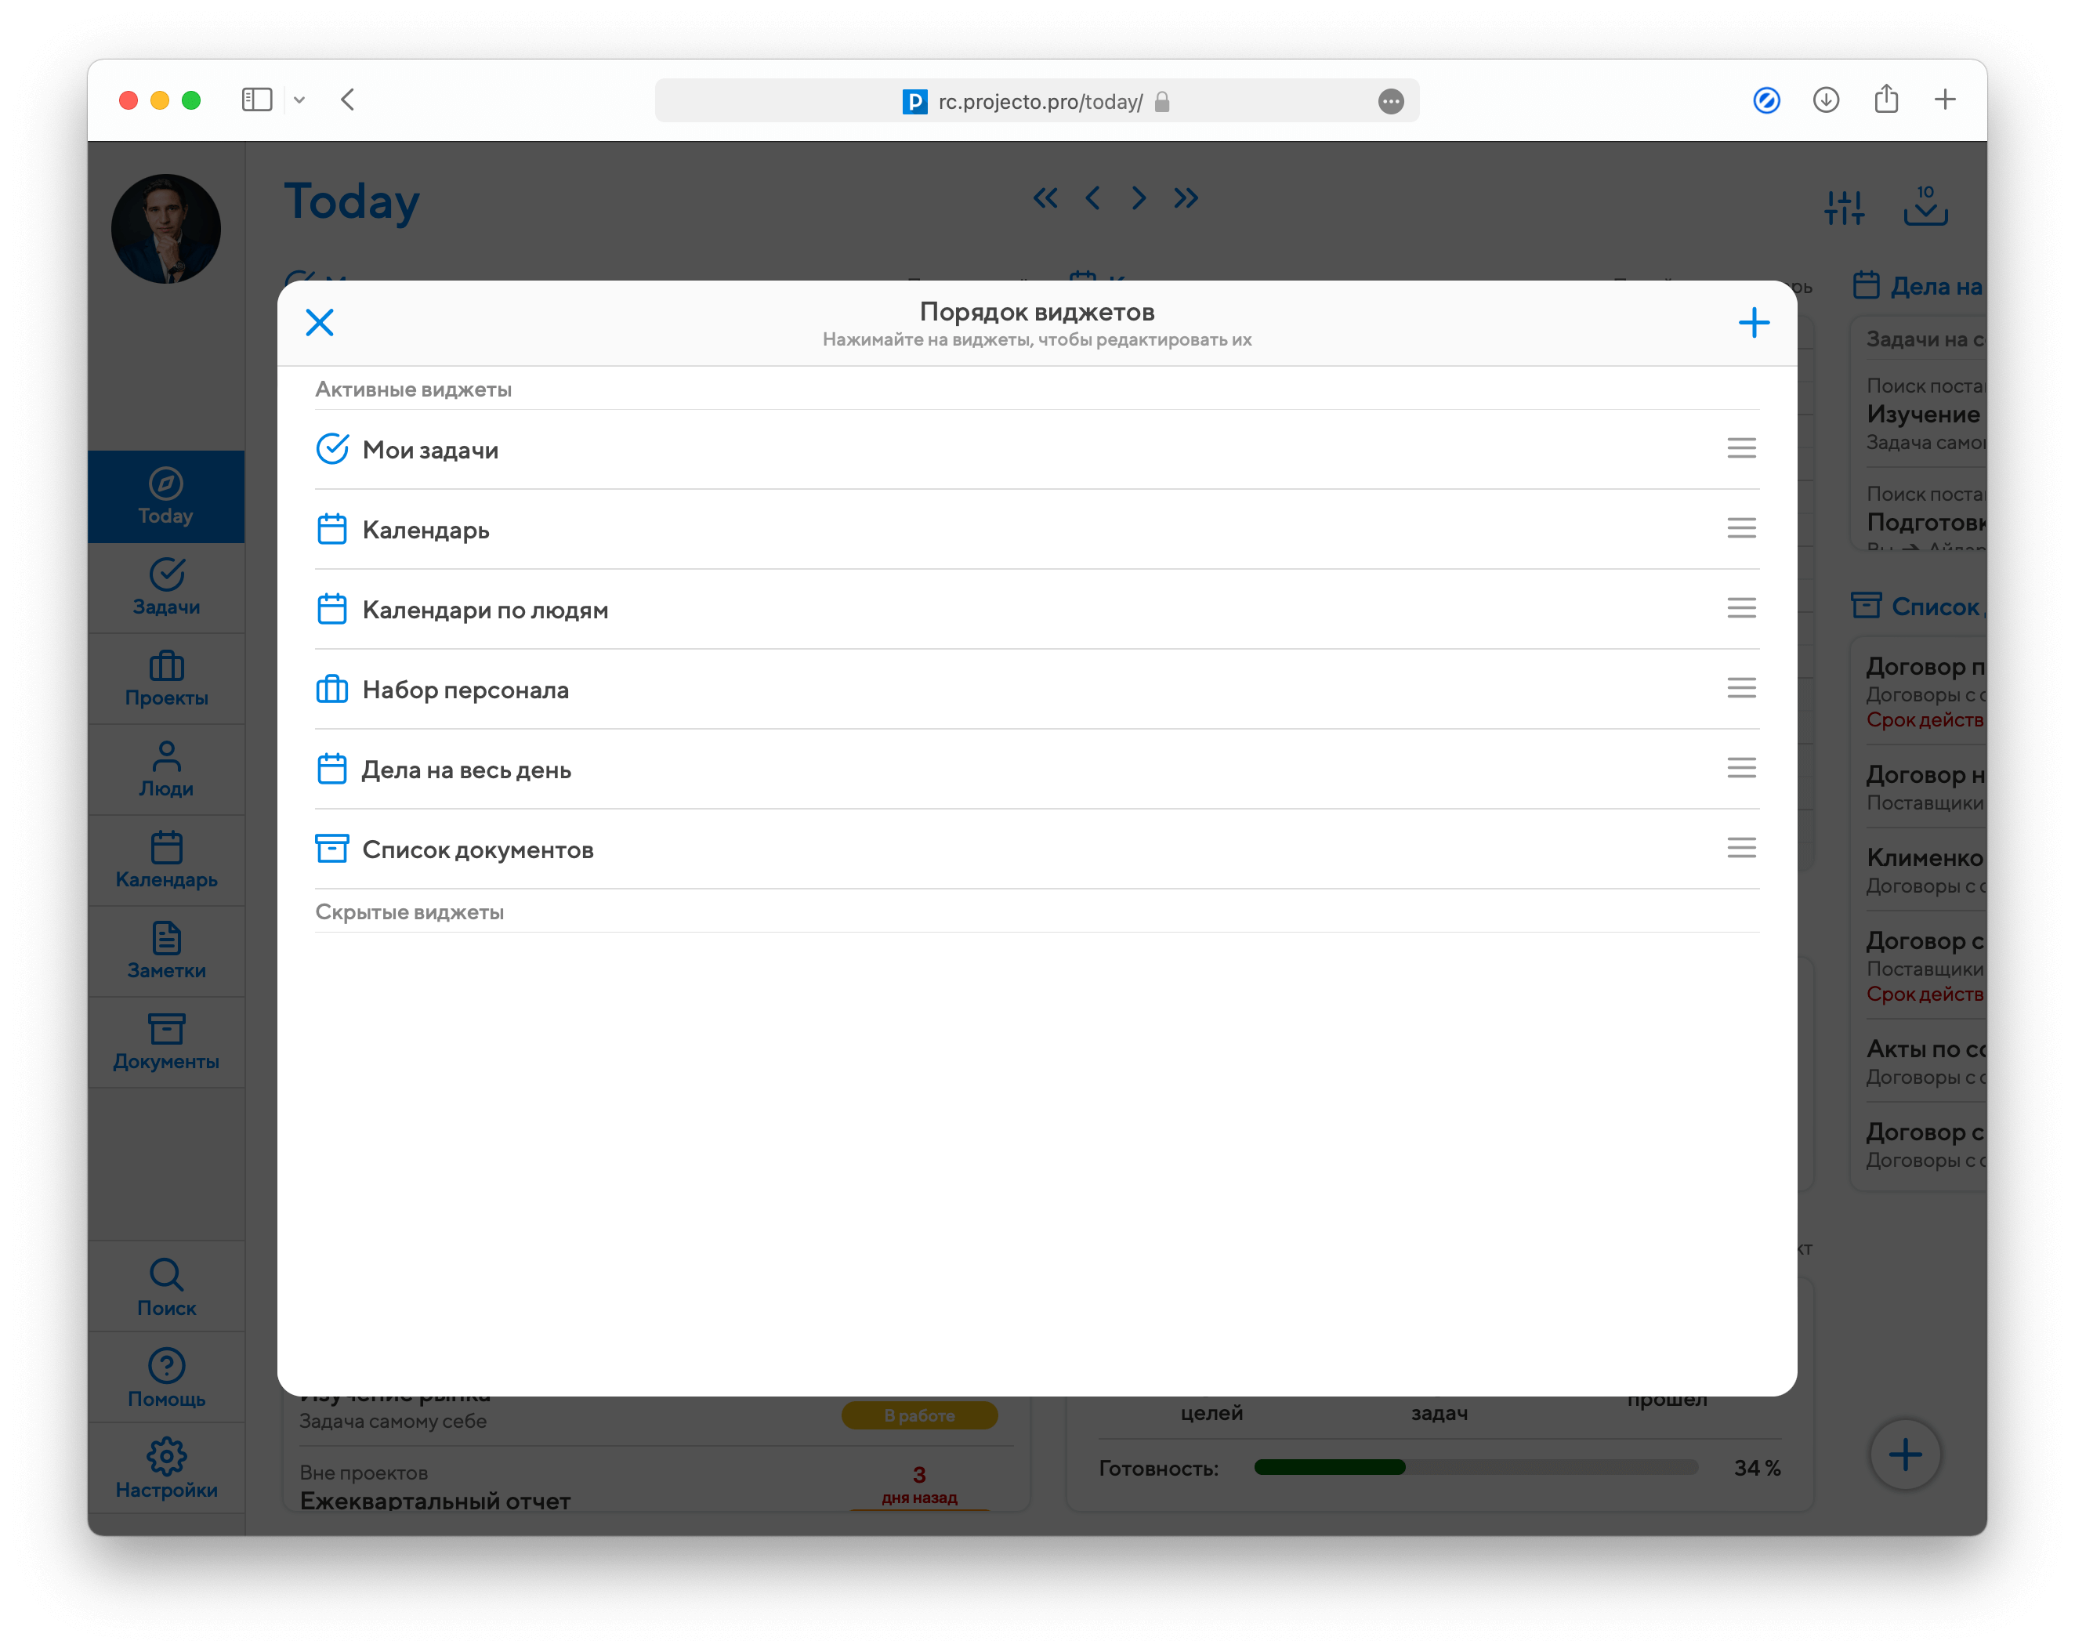
Task: Click the rc.projecto.pro address bar
Action: click(1037, 101)
